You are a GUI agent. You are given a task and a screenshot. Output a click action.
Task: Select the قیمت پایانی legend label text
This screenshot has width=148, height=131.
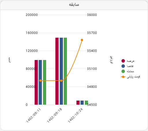(x=133, y=77)
